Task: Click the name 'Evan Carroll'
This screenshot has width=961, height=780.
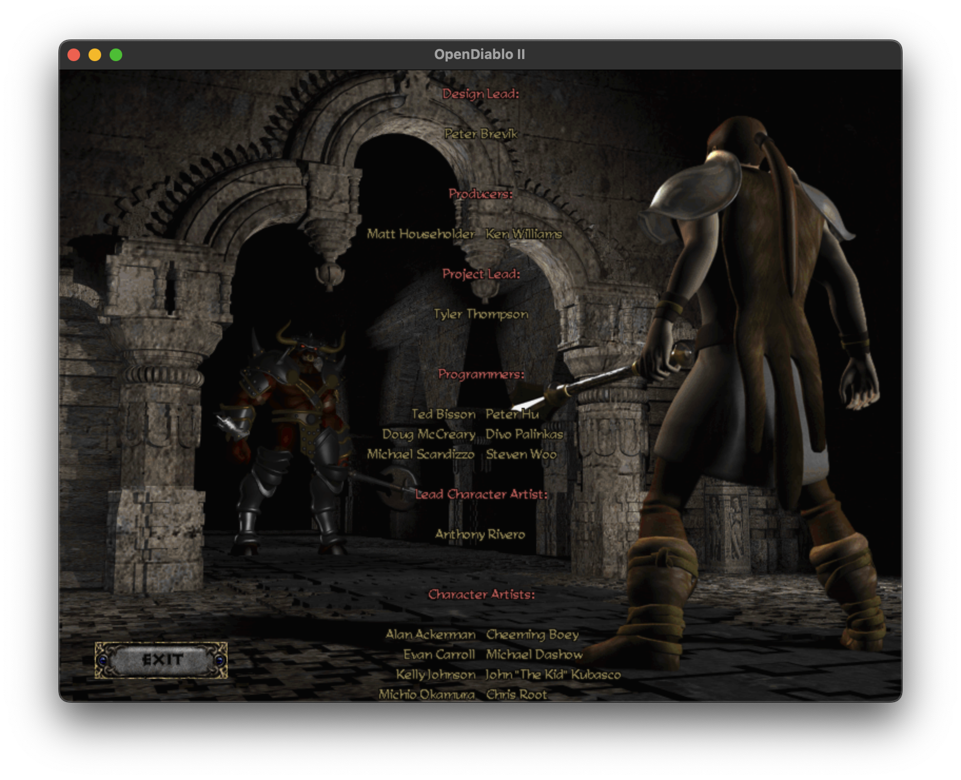Action: click(x=439, y=655)
